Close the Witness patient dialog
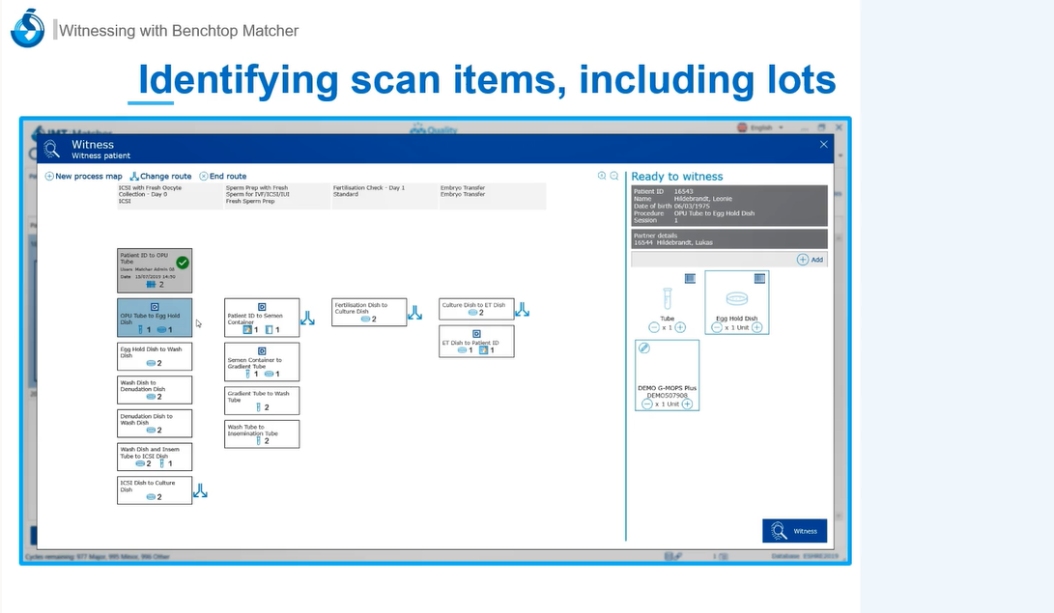The height and width of the screenshot is (613, 1054). click(823, 145)
